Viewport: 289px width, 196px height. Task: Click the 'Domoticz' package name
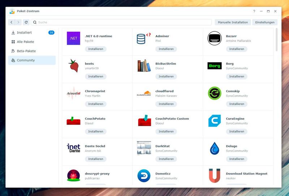(x=163, y=174)
